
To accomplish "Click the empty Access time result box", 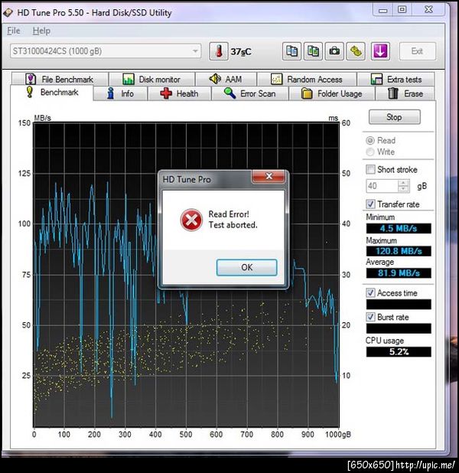I will 399,305.
